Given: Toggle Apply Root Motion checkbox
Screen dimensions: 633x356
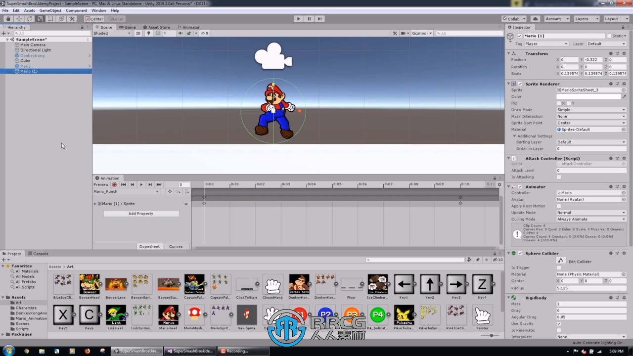Looking at the screenshot, I should tap(559, 206).
